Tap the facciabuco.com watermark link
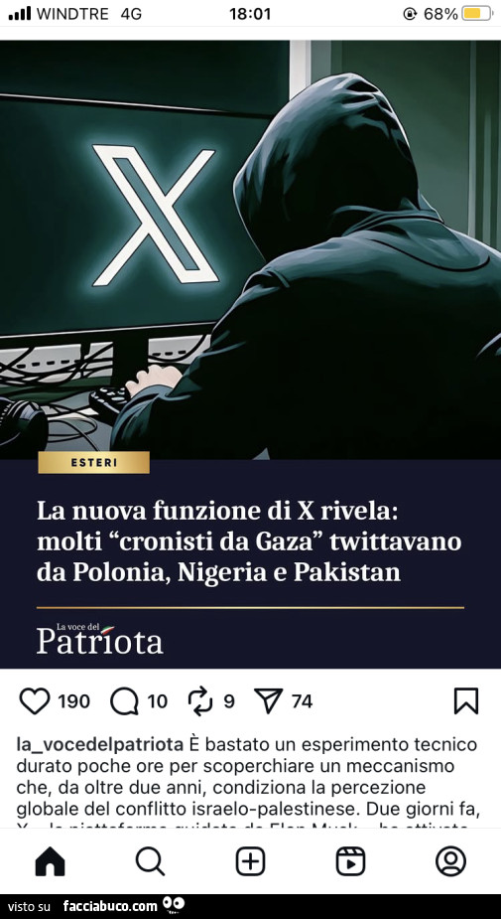501x919 pixels. 111,906
